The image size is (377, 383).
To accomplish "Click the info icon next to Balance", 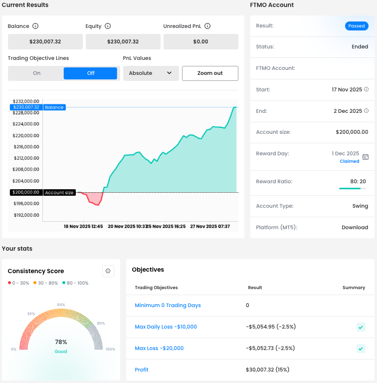I will tap(35, 26).
